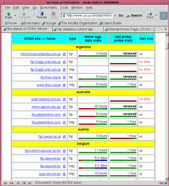
Task: Open the Bookmarks folder on personal toolbar
Action: 30,23
